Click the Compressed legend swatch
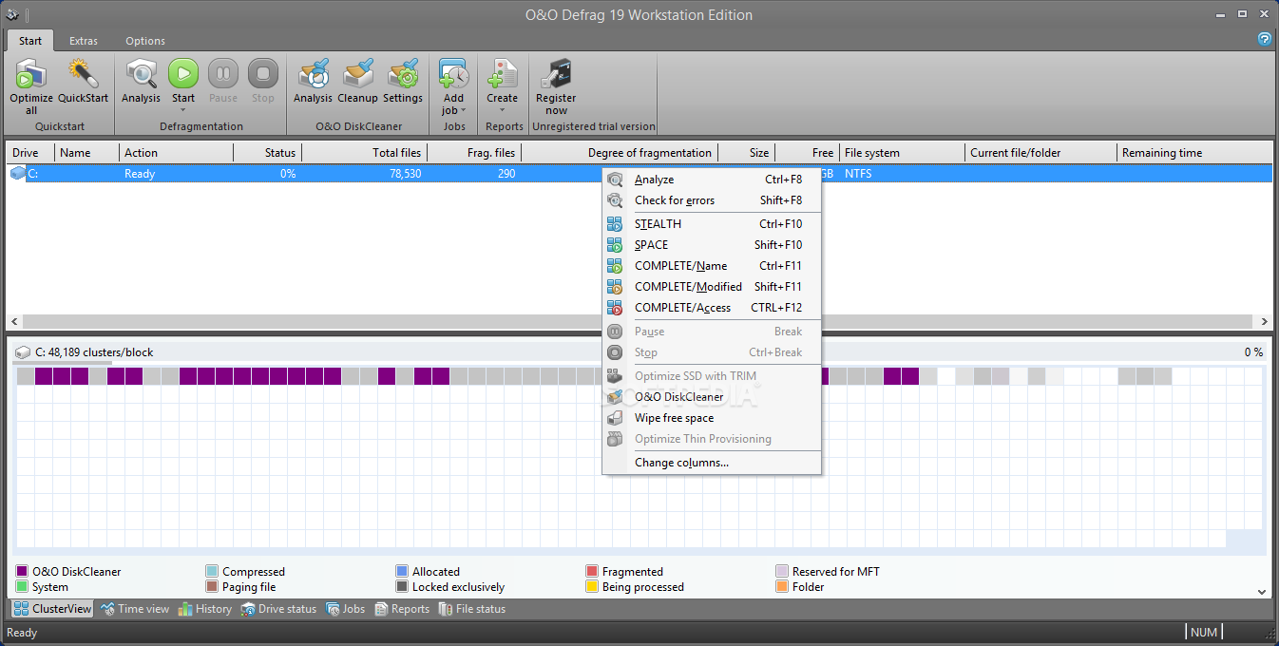 212,572
